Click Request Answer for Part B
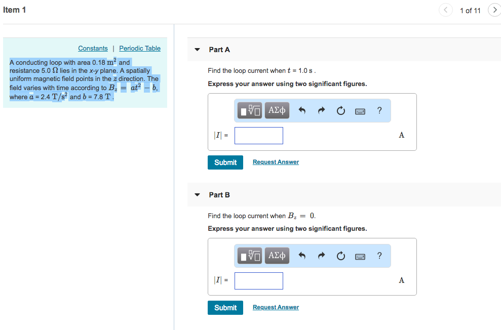This screenshot has width=501, height=330. [275, 307]
